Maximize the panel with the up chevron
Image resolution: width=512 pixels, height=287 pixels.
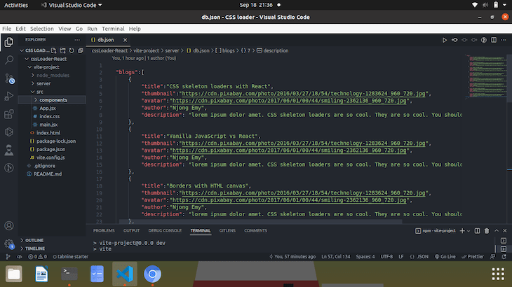[497, 230]
